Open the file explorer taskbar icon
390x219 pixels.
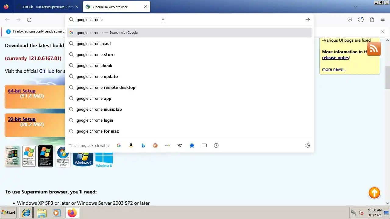click(42, 213)
